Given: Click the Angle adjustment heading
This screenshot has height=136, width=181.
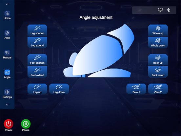Looking at the screenshot, I should click(x=96, y=17).
